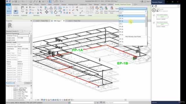Select the Move tool (four arrows)
Viewport: 186px width, 104px height.
pyautogui.click(x=46, y=12)
